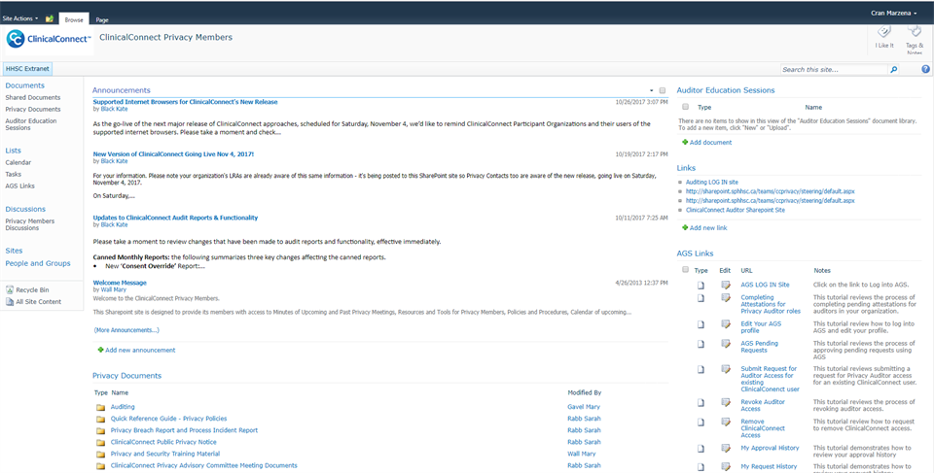Open Shared Documents in the sidebar
934x473 pixels.
pyautogui.click(x=33, y=97)
